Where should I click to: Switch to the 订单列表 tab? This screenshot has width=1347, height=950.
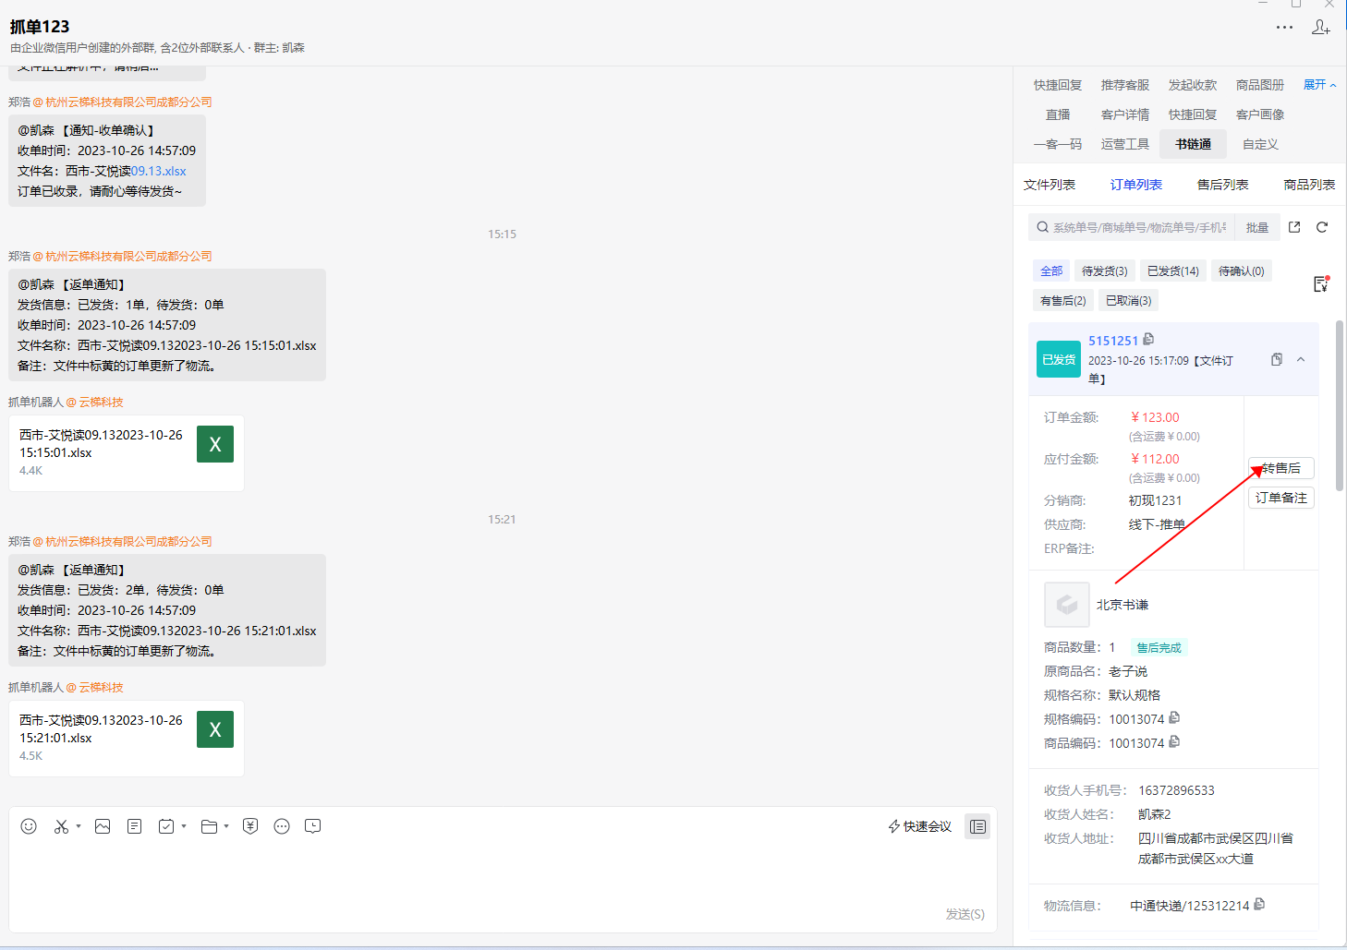[1136, 185]
